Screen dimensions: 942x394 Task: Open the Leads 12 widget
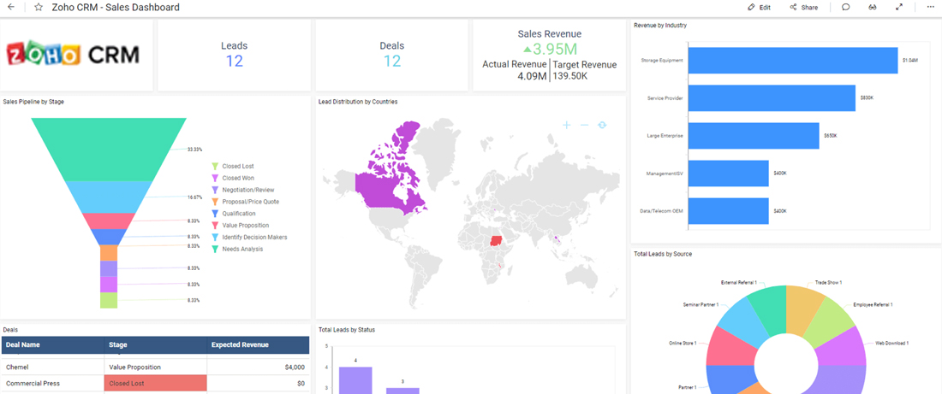(x=235, y=55)
